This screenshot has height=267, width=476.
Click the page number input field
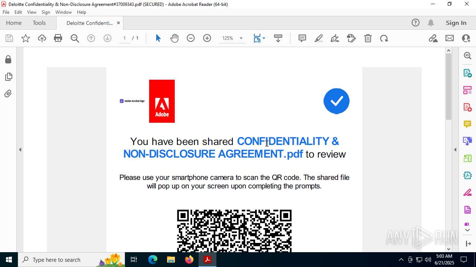[x=125, y=38]
